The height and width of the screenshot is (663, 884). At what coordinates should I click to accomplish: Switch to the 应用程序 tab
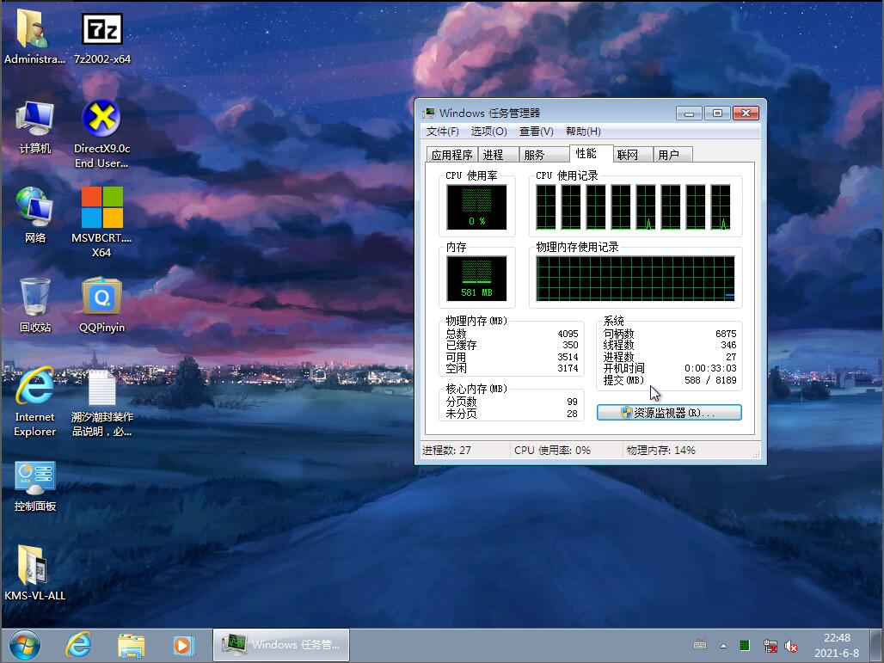coord(451,155)
